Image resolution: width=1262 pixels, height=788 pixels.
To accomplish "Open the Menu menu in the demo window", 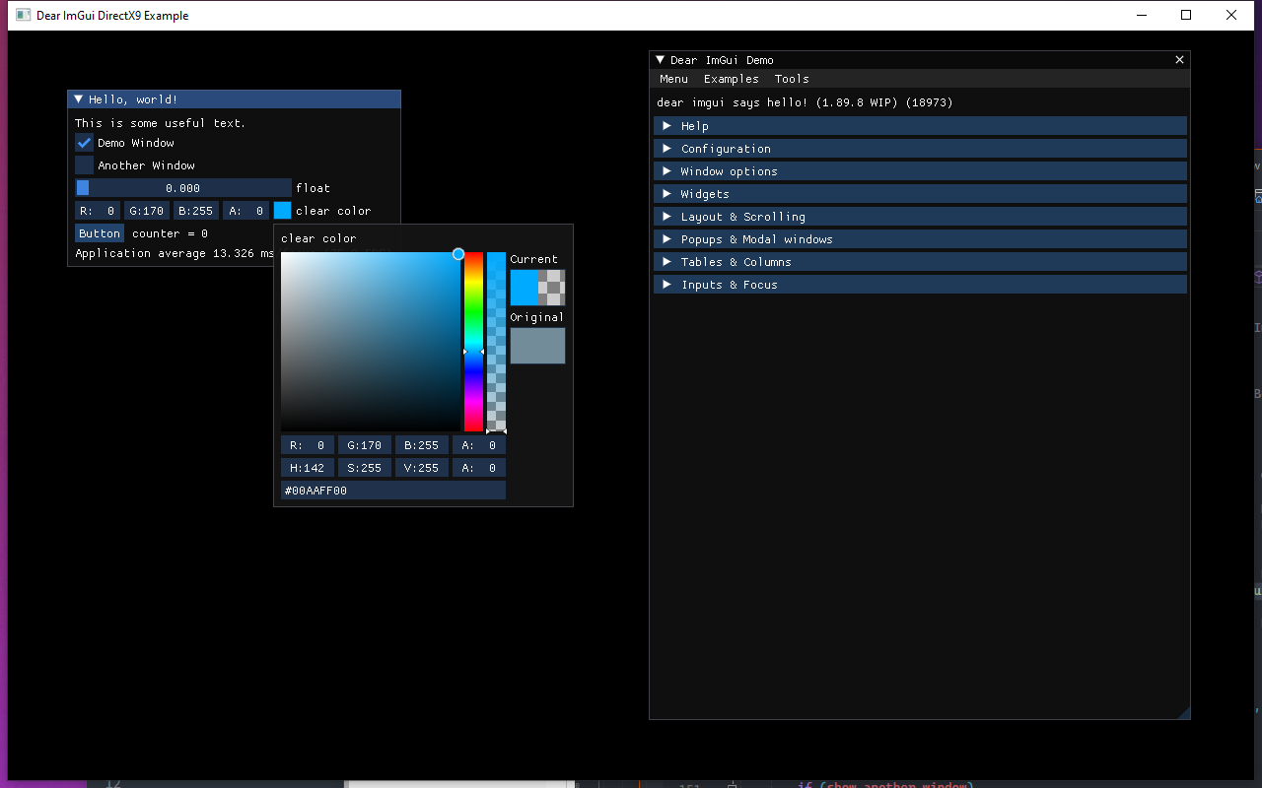I will point(674,79).
